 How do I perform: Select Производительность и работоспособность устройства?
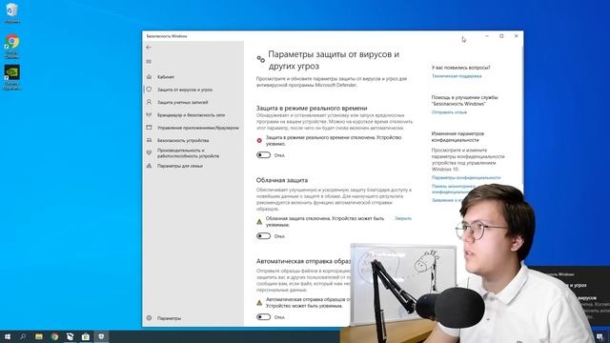tap(189, 152)
